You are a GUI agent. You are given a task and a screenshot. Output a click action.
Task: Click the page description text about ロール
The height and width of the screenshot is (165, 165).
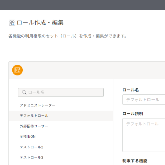point(68,36)
